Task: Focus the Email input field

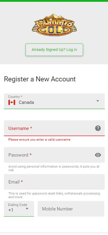Action: pos(54,182)
